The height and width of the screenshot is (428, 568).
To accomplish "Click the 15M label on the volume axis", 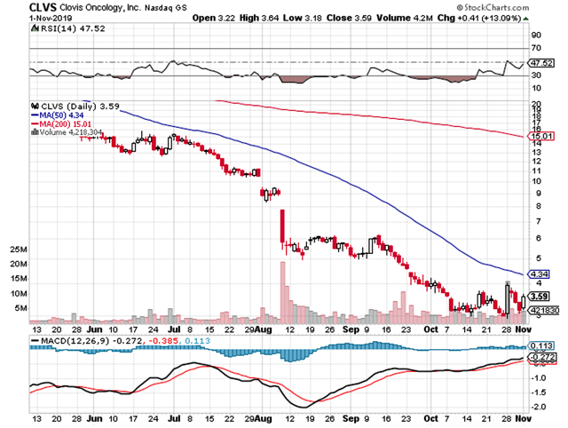I will point(19,279).
